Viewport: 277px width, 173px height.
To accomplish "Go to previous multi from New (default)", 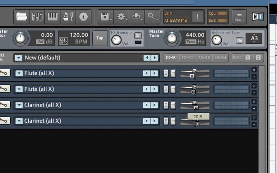I will click(147, 58).
